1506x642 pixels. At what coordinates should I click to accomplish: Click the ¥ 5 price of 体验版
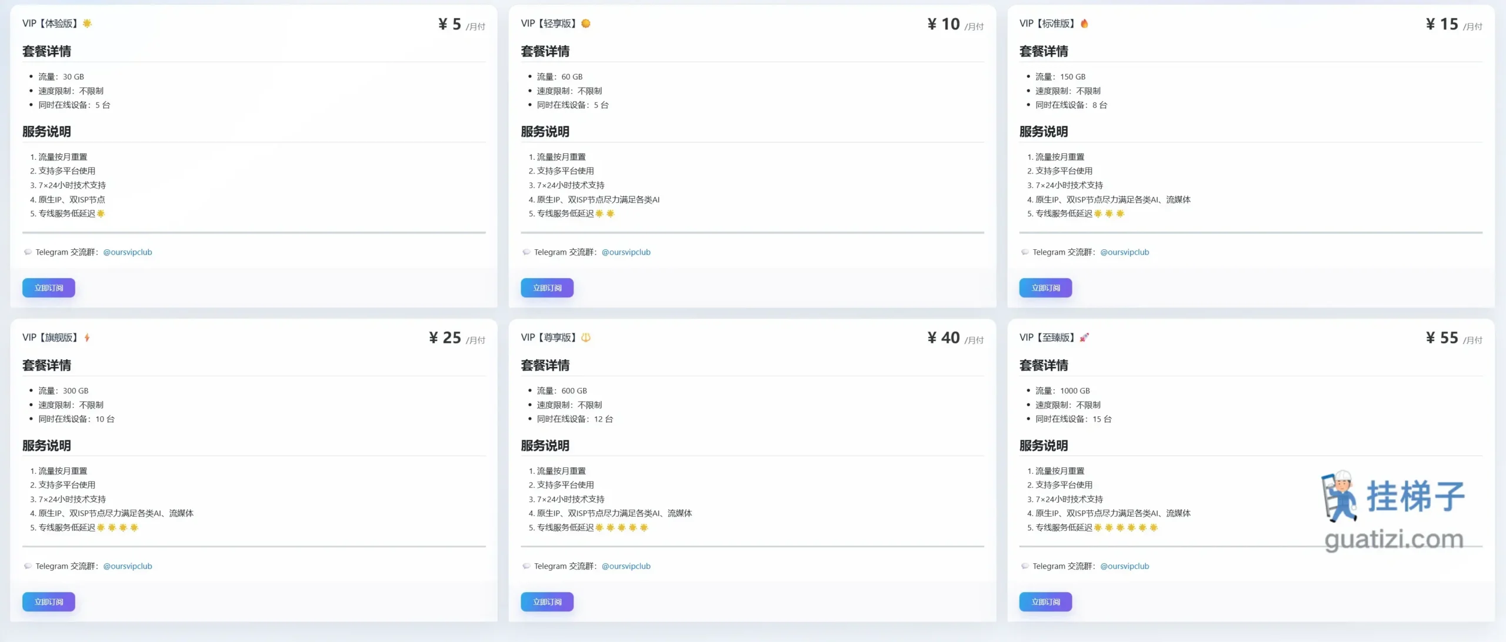[x=450, y=24]
